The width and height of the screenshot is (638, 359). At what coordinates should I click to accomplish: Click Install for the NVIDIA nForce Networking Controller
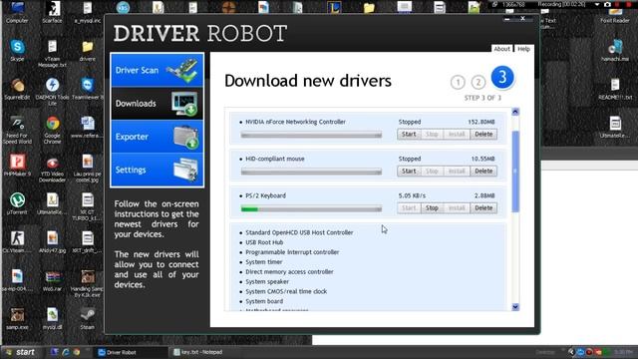(x=457, y=134)
